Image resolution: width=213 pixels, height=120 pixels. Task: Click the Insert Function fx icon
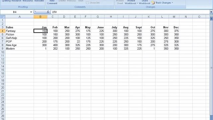pos(48,12)
